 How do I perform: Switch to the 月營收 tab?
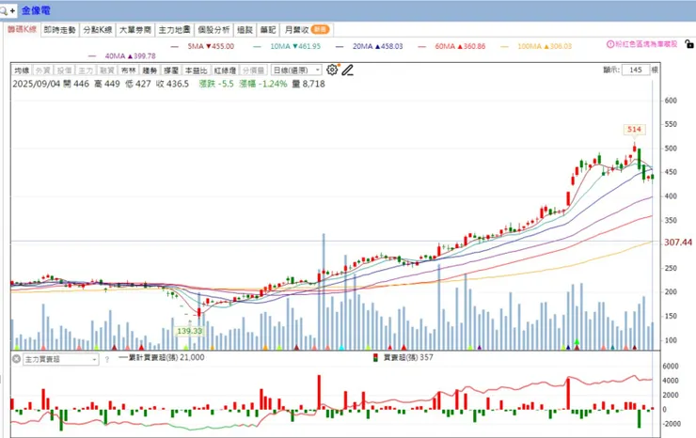click(307, 30)
